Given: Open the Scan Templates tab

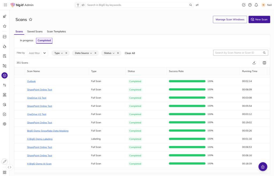Looking at the screenshot, I should [x=56, y=32].
